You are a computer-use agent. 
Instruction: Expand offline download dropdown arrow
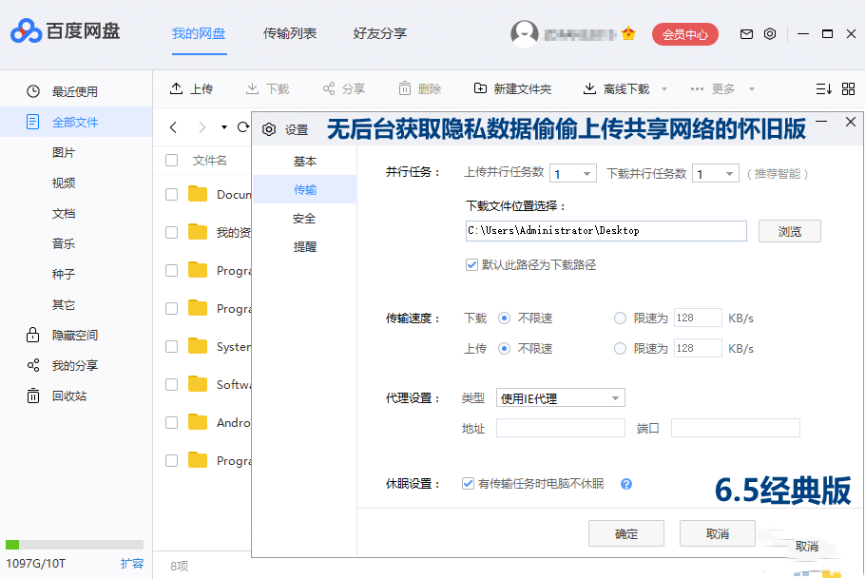[664, 88]
